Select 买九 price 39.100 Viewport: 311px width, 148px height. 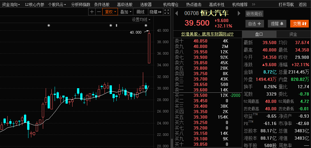pyautogui.click(x=200, y=139)
